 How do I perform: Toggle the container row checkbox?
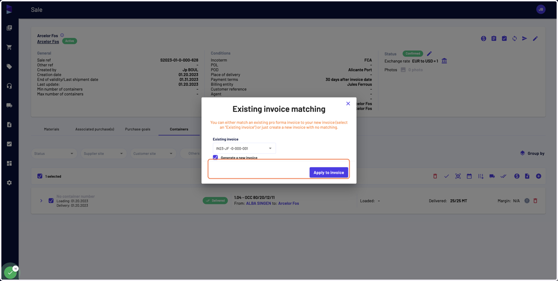[x=51, y=201]
